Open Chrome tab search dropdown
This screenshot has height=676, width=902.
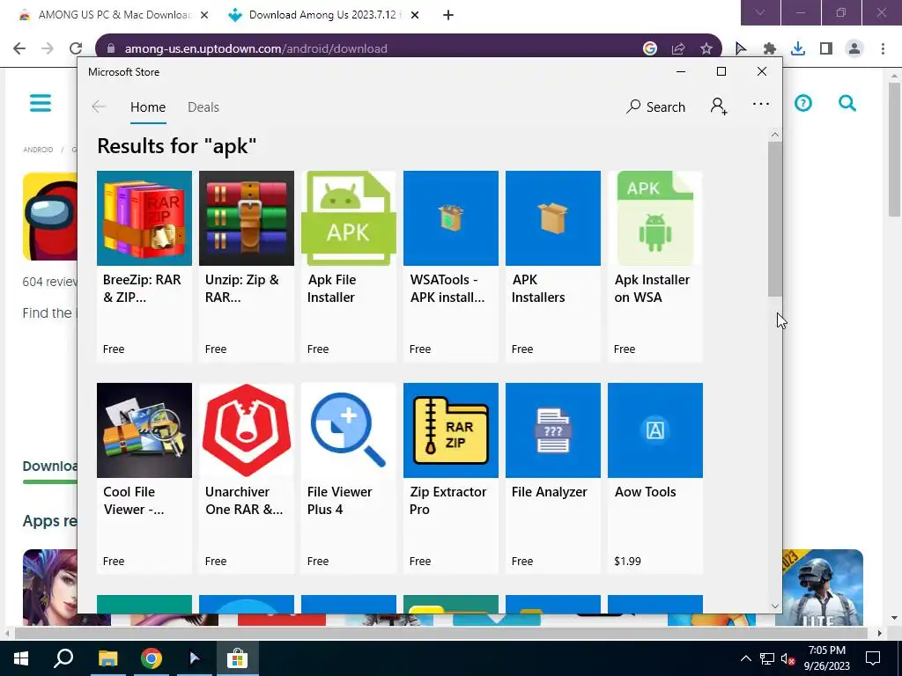click(760, 12)
